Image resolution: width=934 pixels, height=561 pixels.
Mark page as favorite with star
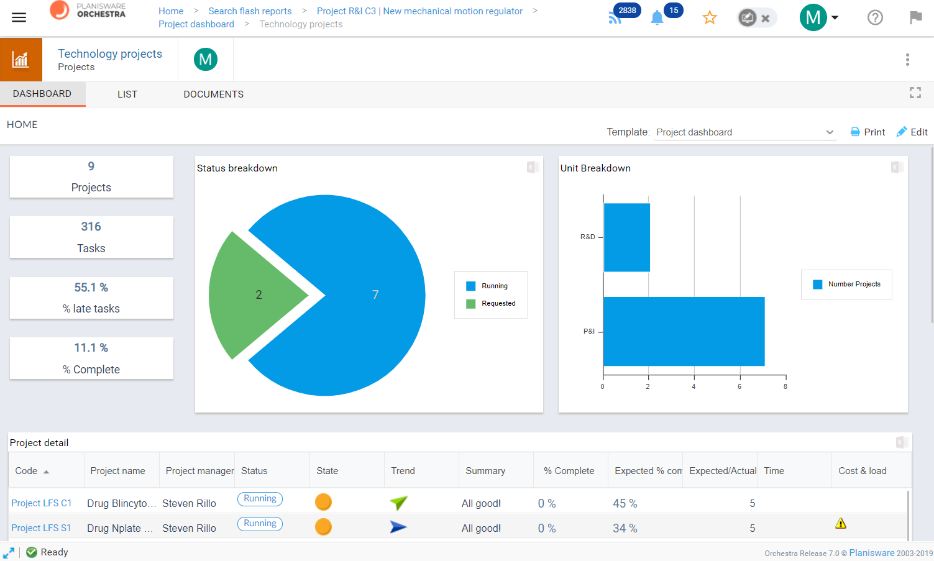point(710,17)
